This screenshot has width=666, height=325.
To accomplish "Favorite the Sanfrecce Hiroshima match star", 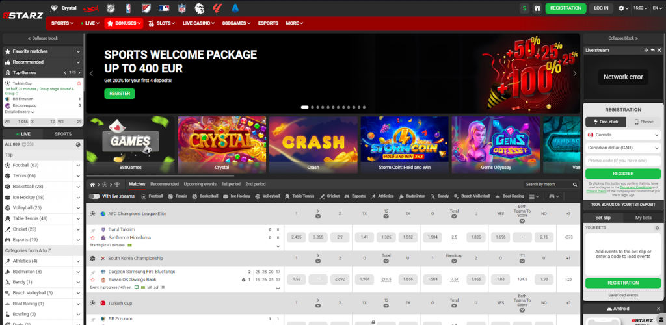I will coord(92,238).
